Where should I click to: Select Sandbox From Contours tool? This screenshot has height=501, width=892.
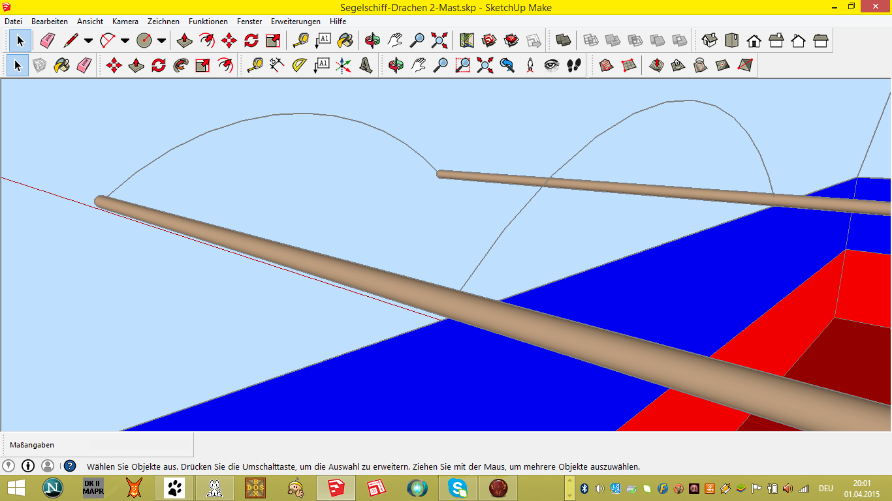point(606,65)
